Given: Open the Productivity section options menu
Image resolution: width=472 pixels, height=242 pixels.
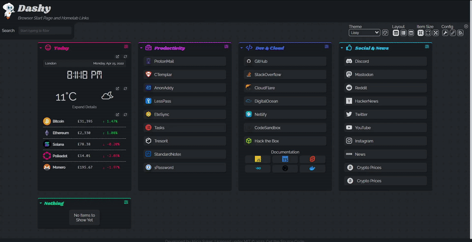Looking at the screenshot, I should [x=227, y=47].
